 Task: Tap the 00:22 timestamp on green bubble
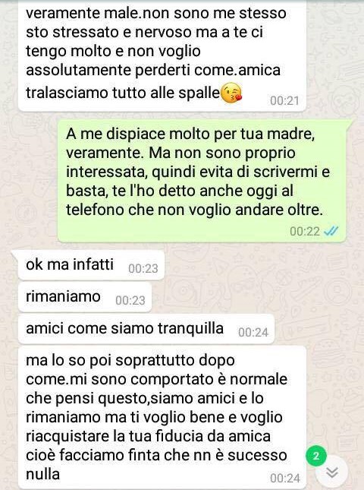305,231
